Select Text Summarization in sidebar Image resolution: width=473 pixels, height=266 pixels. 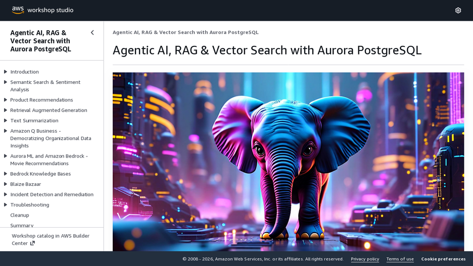click(34, 121)
